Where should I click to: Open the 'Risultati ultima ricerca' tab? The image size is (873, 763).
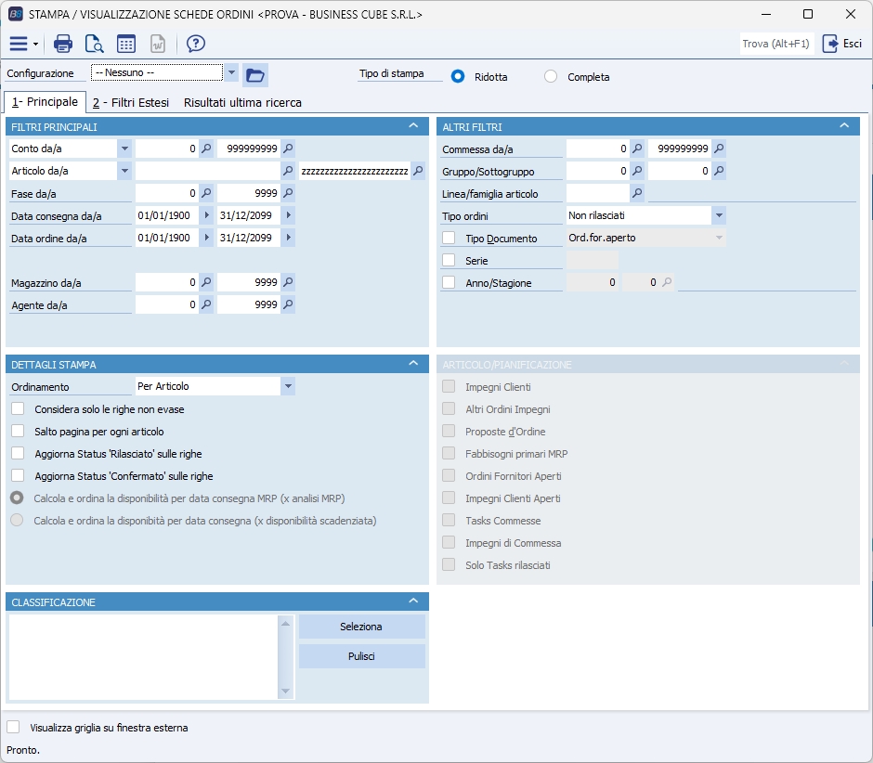click(242, 103)
